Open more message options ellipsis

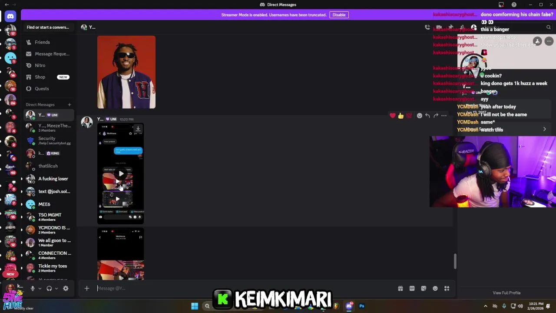444,116
